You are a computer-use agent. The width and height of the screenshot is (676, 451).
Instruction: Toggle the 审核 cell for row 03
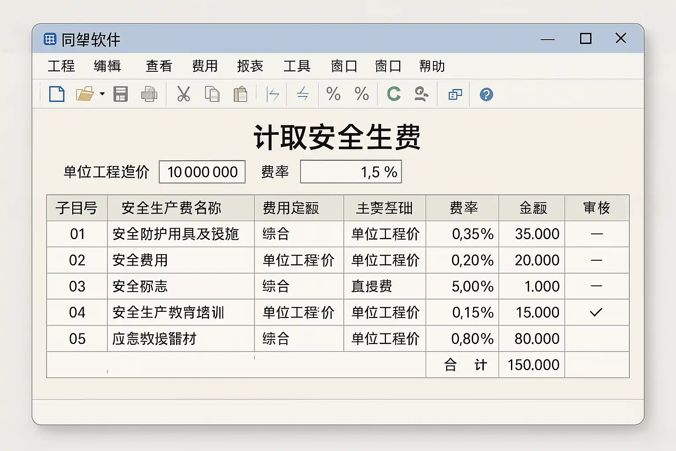(596, 286)
